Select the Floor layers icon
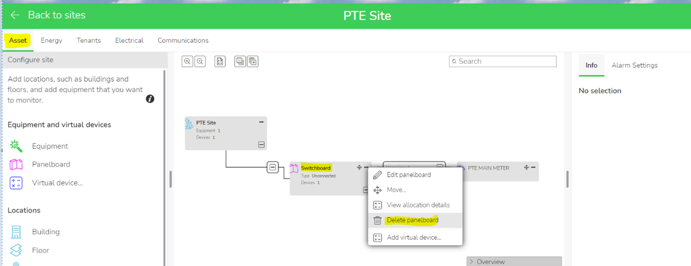The image size is (691, 266). point(16,250)
